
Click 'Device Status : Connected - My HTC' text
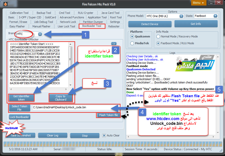tap(188, 149)
